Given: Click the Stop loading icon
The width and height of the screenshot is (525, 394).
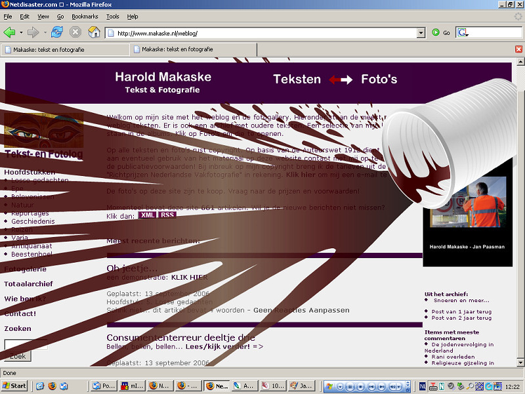Looking at the screenshot, I should coord(75,32).
